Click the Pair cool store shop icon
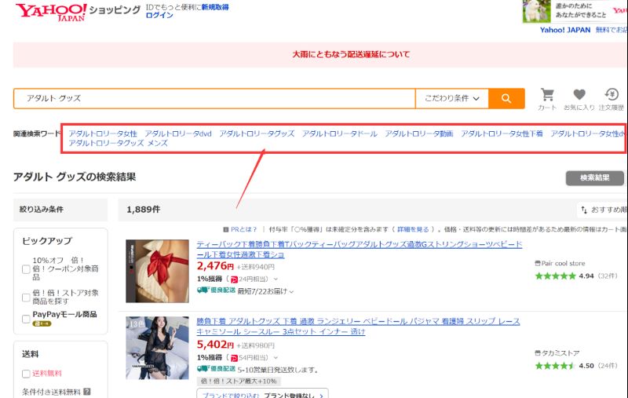The width and height of the screenshot is (628, 398). tap(538, 264)
